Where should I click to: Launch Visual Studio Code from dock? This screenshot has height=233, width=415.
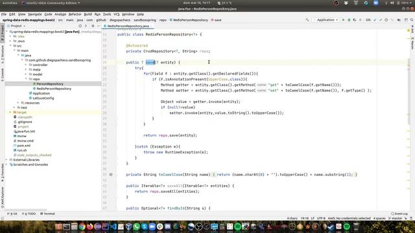tap(113, 227)
